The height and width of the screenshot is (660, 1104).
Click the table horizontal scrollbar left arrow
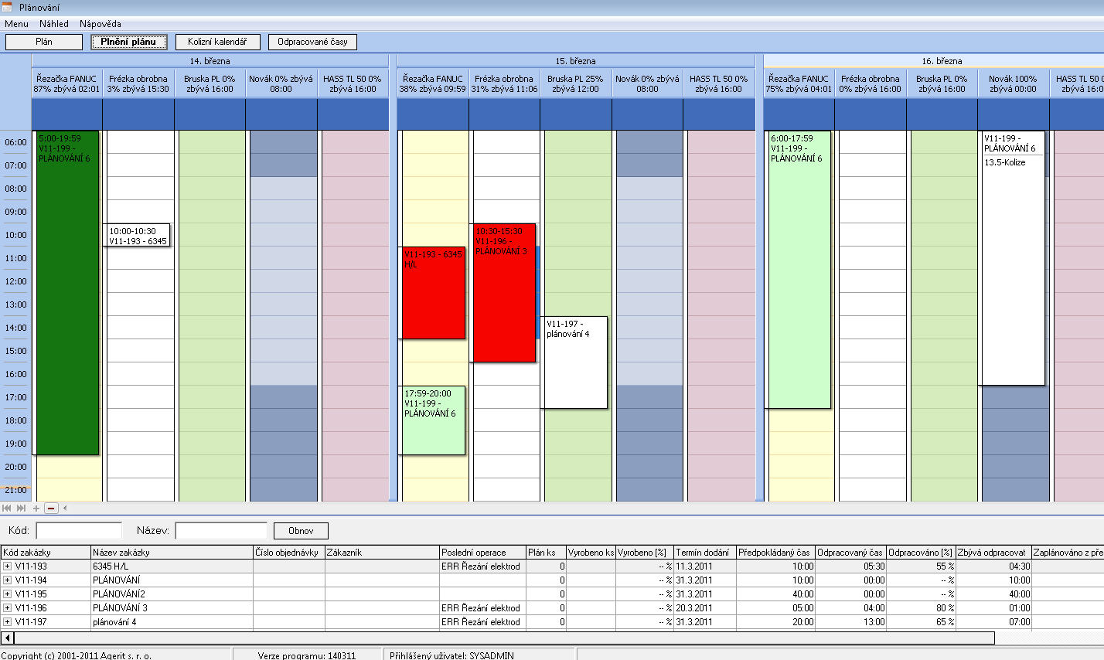[x=8, y=638]
